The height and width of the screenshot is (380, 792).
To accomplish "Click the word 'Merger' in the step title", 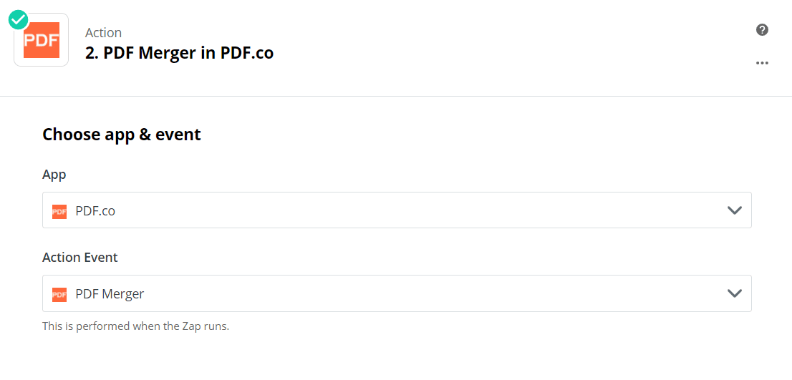I will (x=170, y=53).
